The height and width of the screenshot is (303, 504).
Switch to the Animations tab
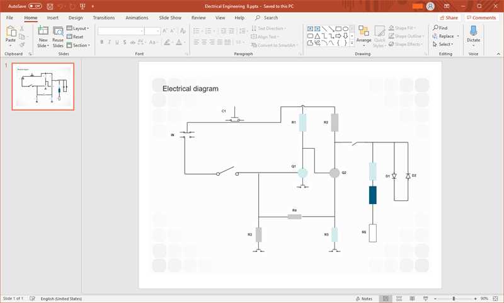[137, 18]
